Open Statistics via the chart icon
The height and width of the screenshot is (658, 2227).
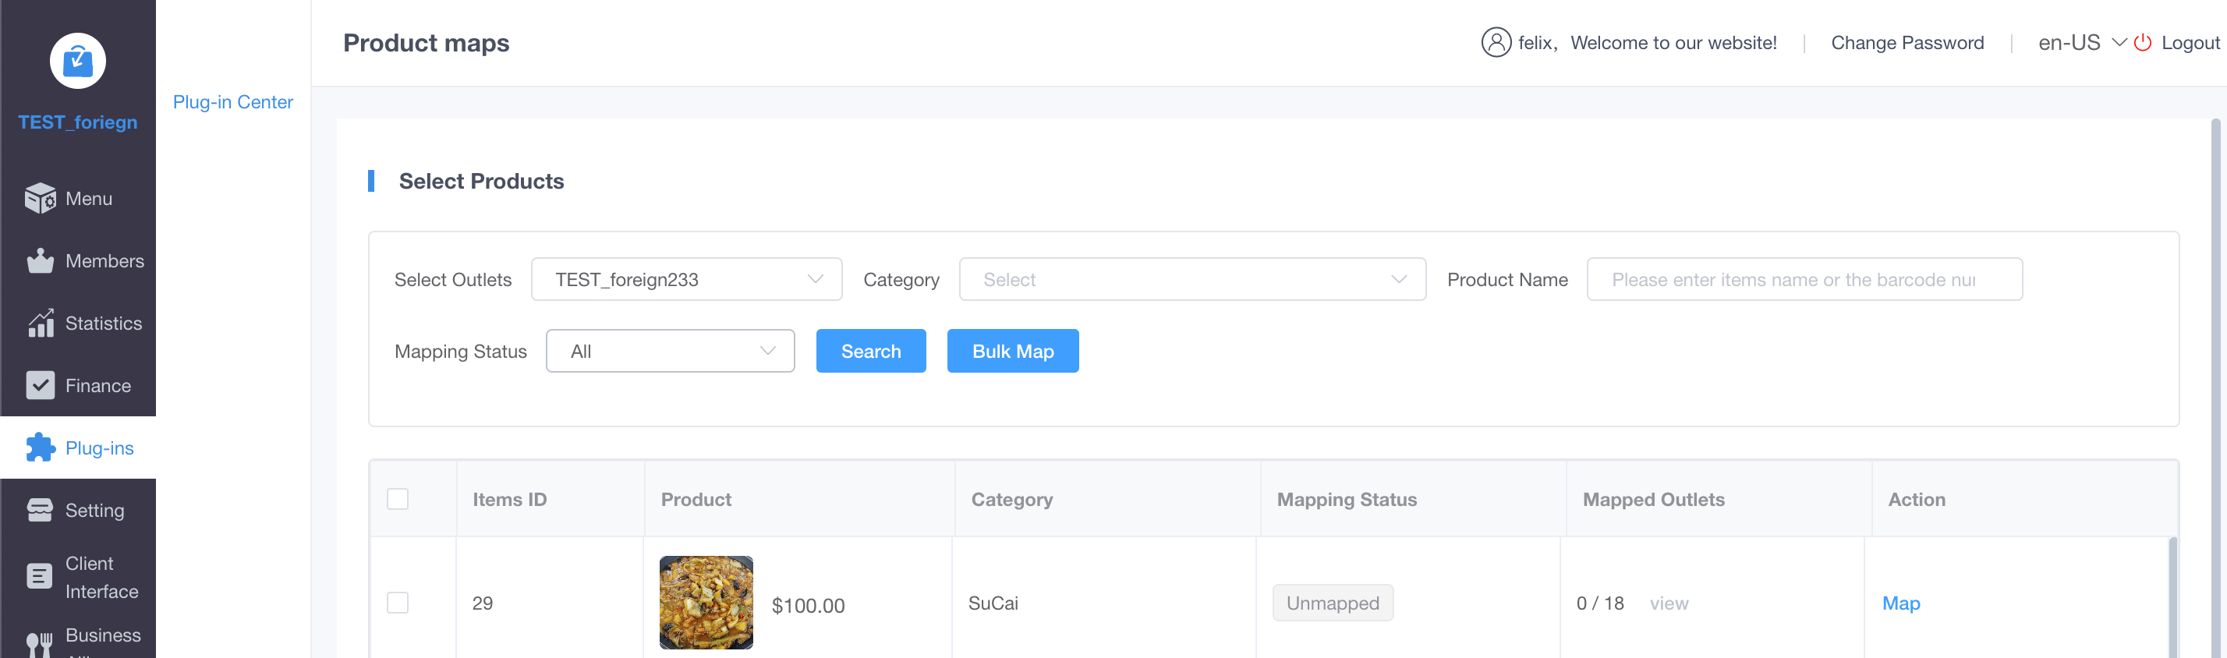coord(40,324)
